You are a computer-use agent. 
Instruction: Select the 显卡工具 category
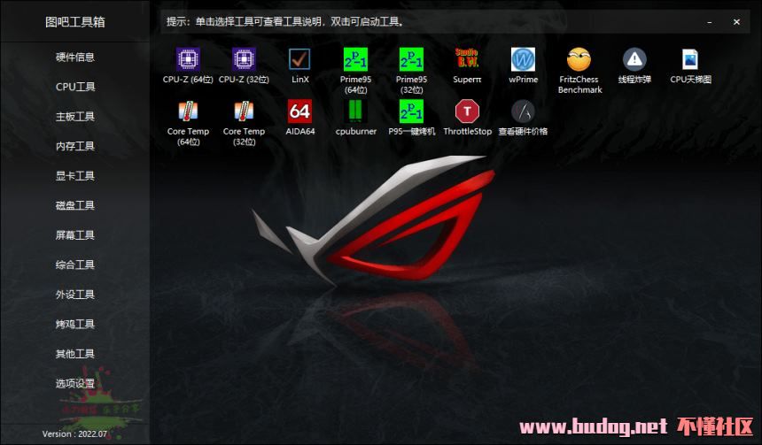74,176
